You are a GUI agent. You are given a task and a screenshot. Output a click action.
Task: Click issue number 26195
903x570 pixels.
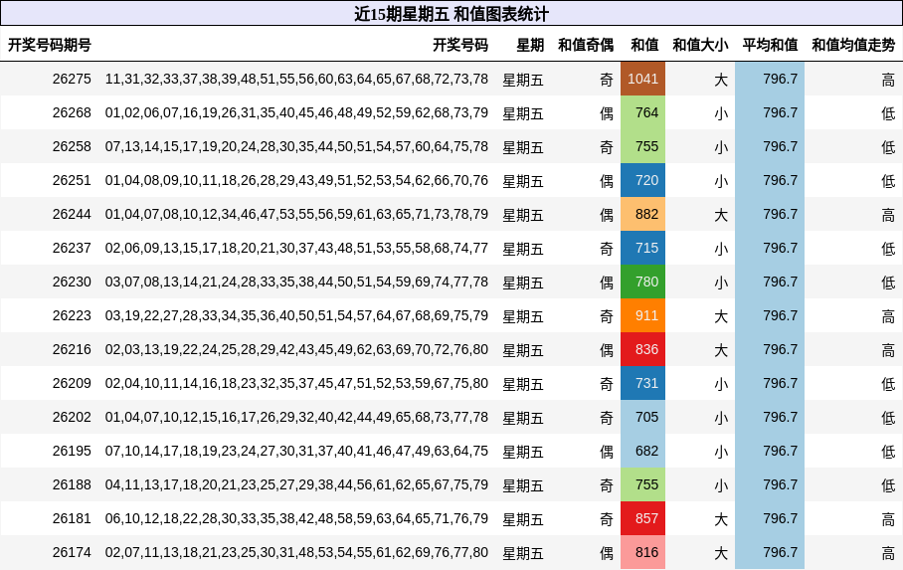[x=72, y=452]
